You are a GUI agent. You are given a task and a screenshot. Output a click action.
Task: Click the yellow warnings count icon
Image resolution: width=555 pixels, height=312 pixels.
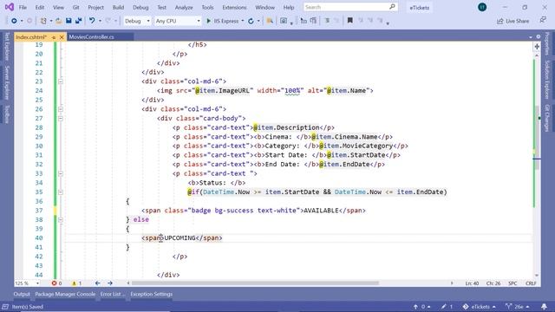(74, 283)
